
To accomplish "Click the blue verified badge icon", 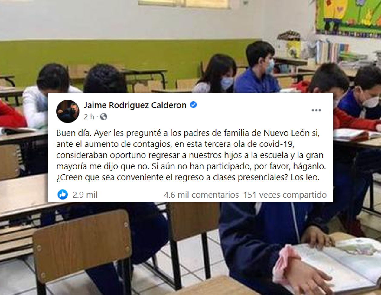I will click(x=193, y=105).
